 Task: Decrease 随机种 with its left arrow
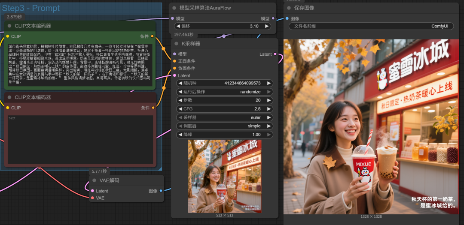(x=180, y=83)
